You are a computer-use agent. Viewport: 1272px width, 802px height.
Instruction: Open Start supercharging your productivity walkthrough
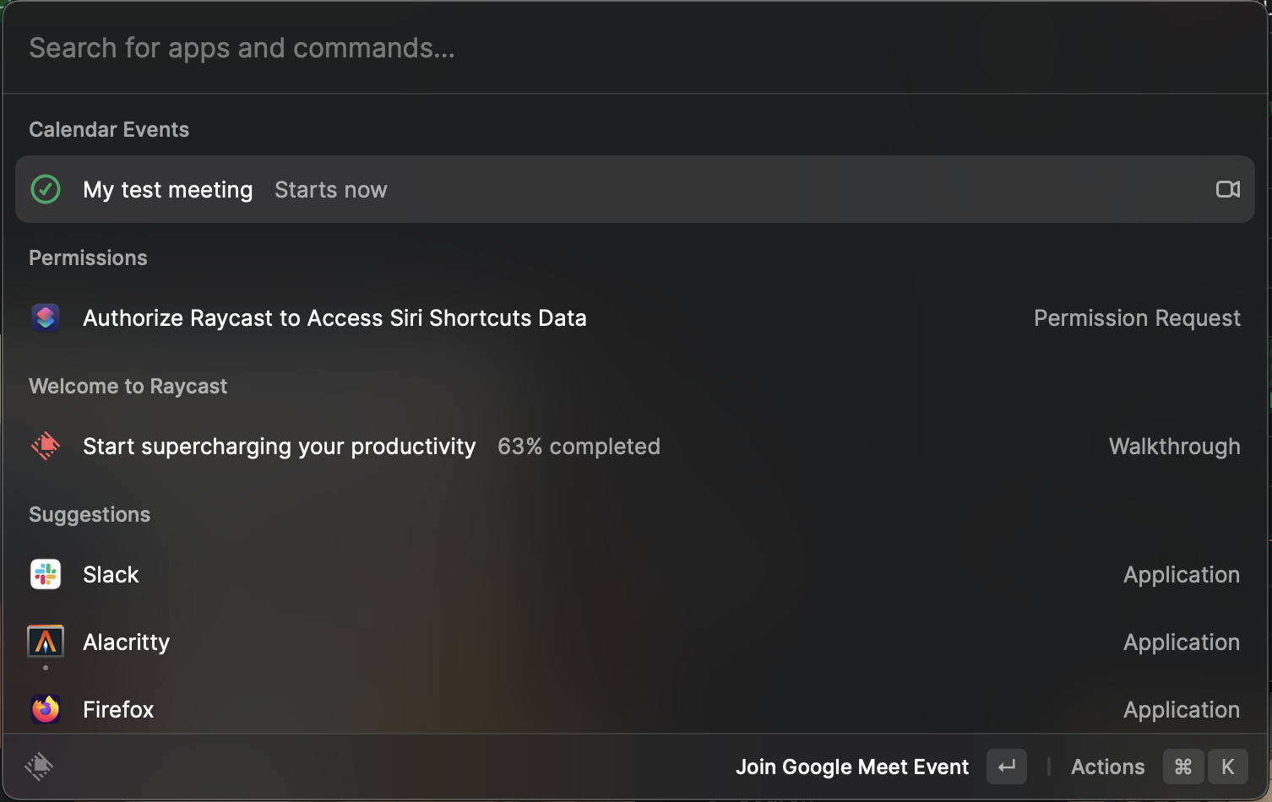click(635, 446)
